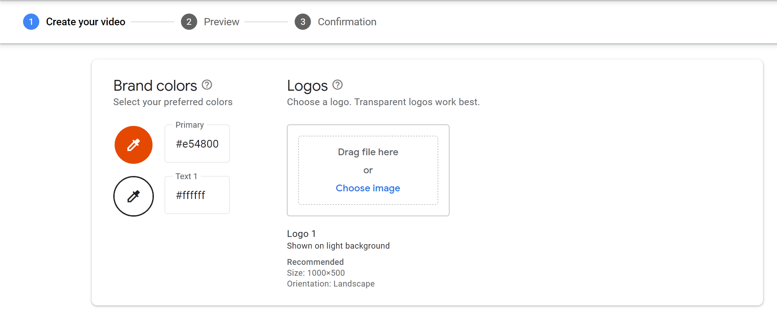Viewport: 777px width, 310px height.
Task: Click the "Logo 1" label
Action: (x=301, y=234)
